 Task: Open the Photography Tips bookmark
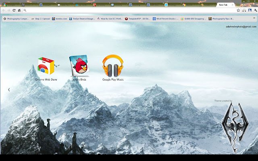(x=221, y=19)
